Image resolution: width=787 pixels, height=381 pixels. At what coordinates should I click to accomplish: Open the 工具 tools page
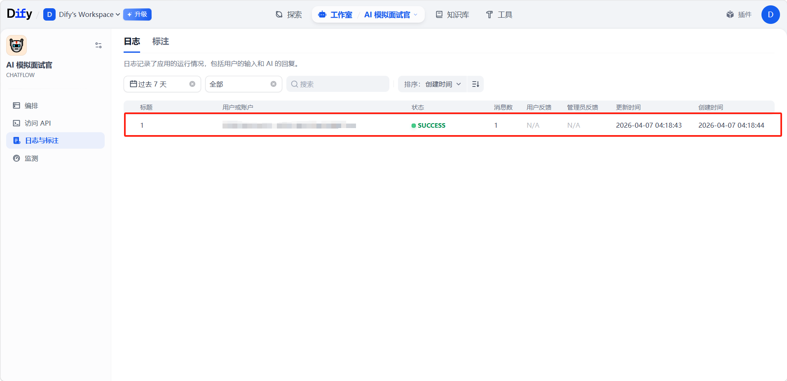[499, 14]
